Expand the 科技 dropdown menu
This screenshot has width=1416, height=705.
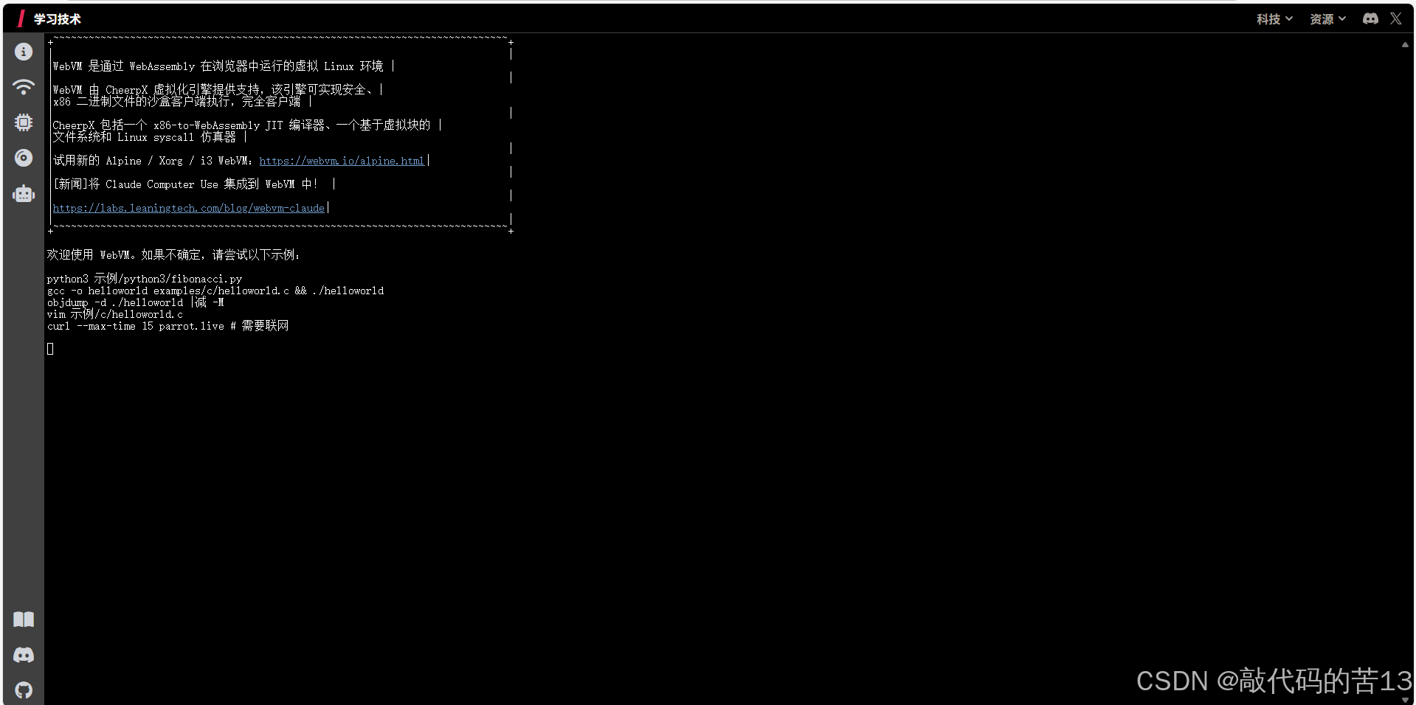1272,18
